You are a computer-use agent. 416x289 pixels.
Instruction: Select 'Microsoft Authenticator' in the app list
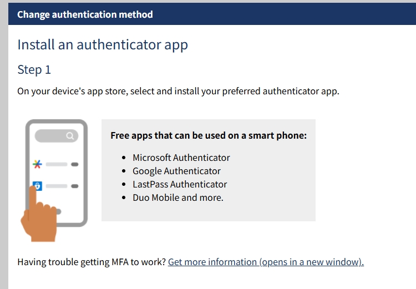pyautogui.click(x=181, y=158)
